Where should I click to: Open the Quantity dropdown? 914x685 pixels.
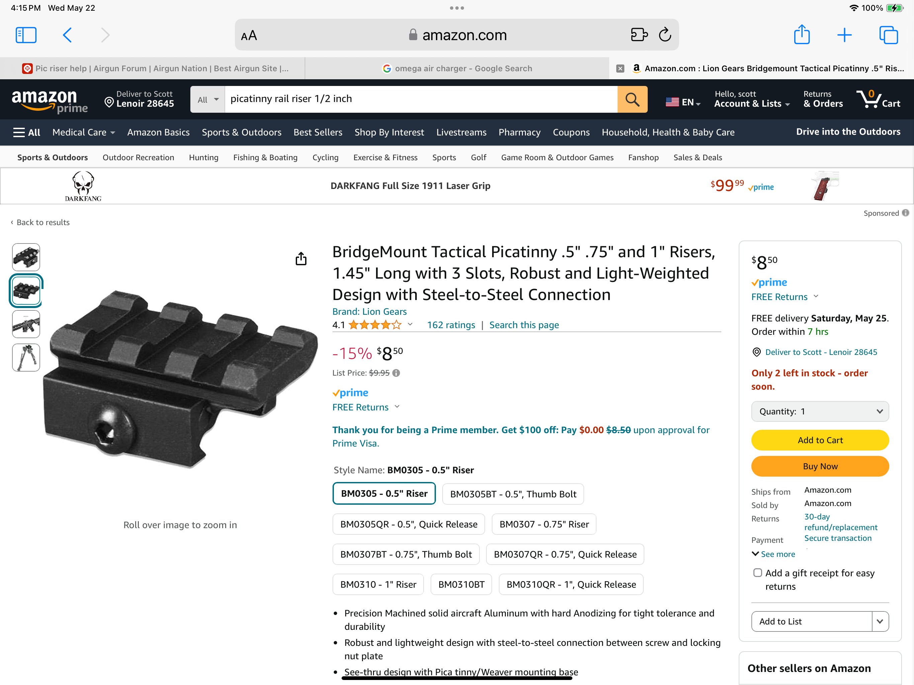click(x=820, y=411)
